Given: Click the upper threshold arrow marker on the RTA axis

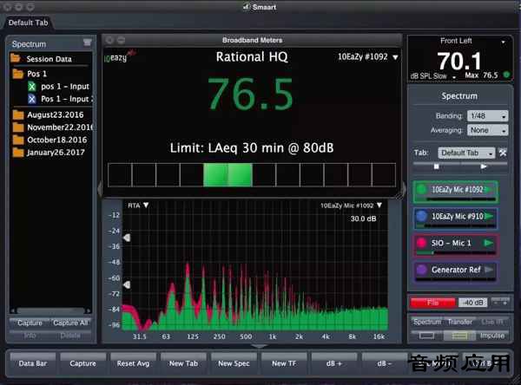Looking at the screenshot, I should click(x=127, y=238).
